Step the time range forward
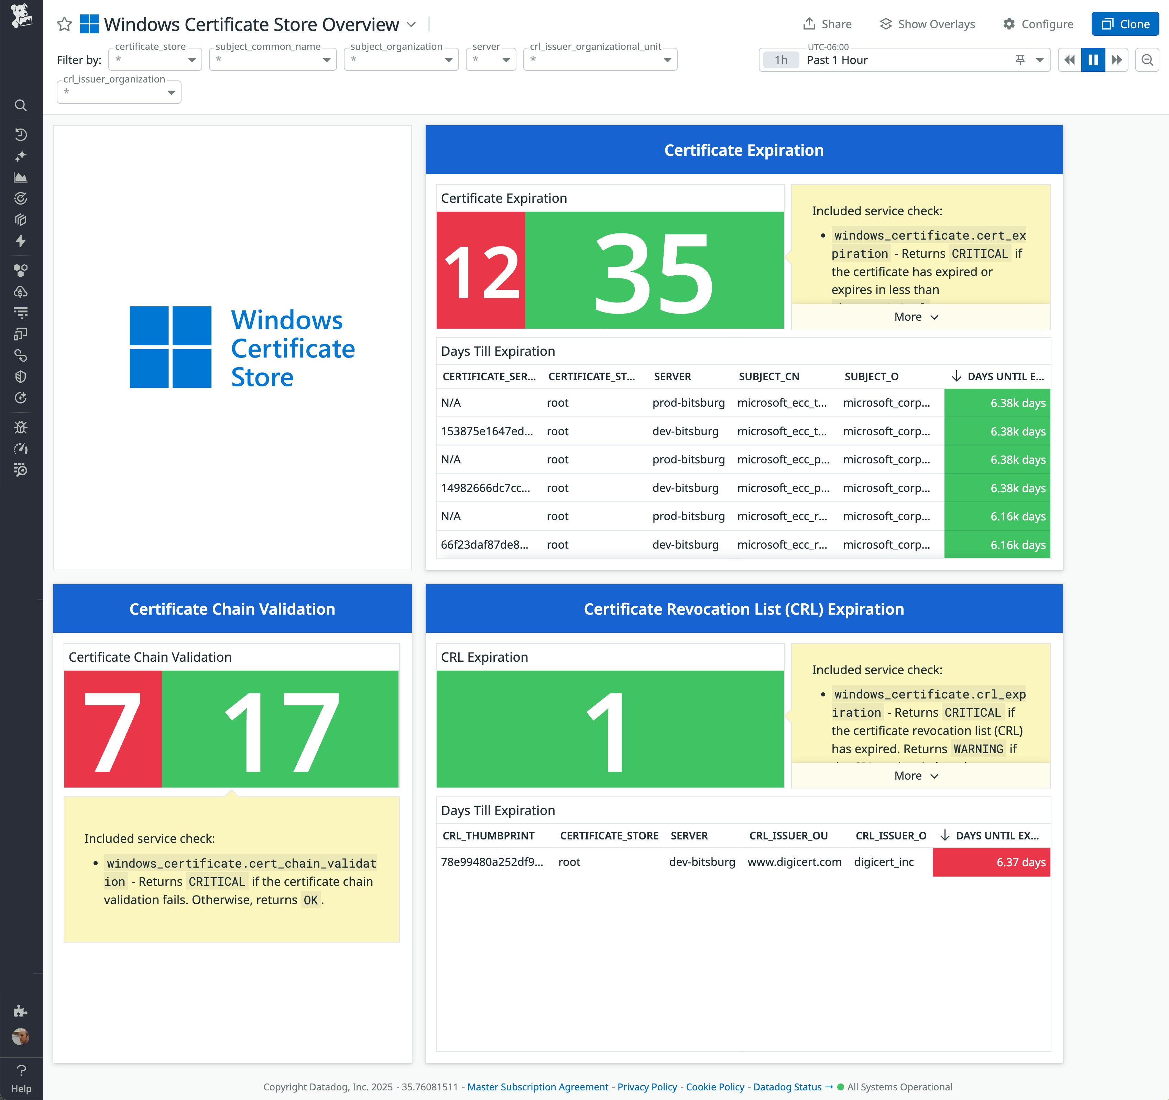 (x=1116, y=60)
